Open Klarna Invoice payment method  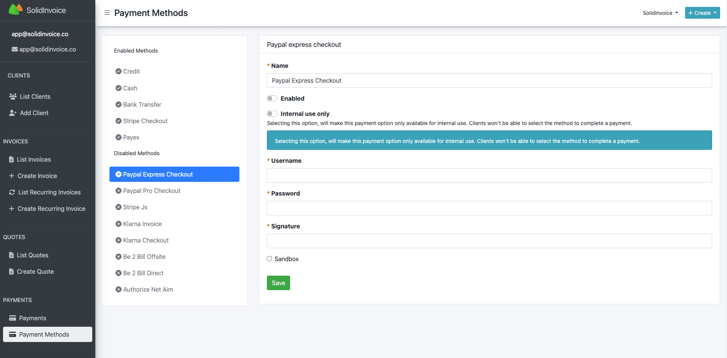[x=142, y=224]
